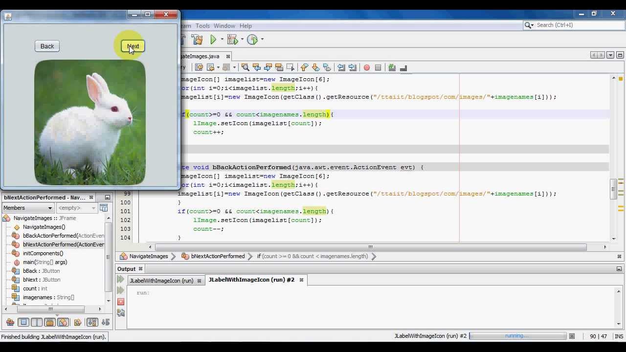The width and height of the screenshot is (626, 352).
Task: Click the Last Edit icon in editor toolbar
Action: pyautogui.click(x=199, y=67)
